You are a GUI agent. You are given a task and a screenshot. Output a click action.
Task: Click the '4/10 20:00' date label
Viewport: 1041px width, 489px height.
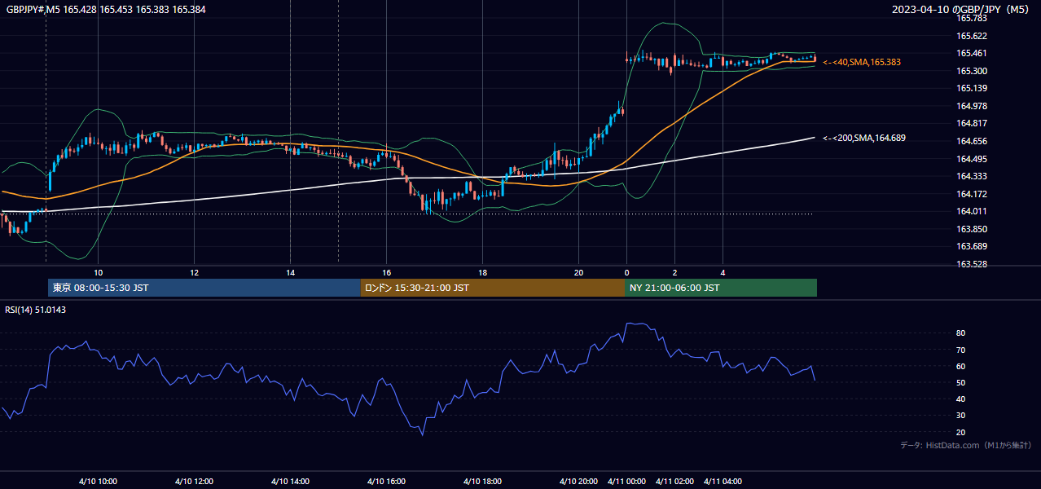tap(578, 481)
